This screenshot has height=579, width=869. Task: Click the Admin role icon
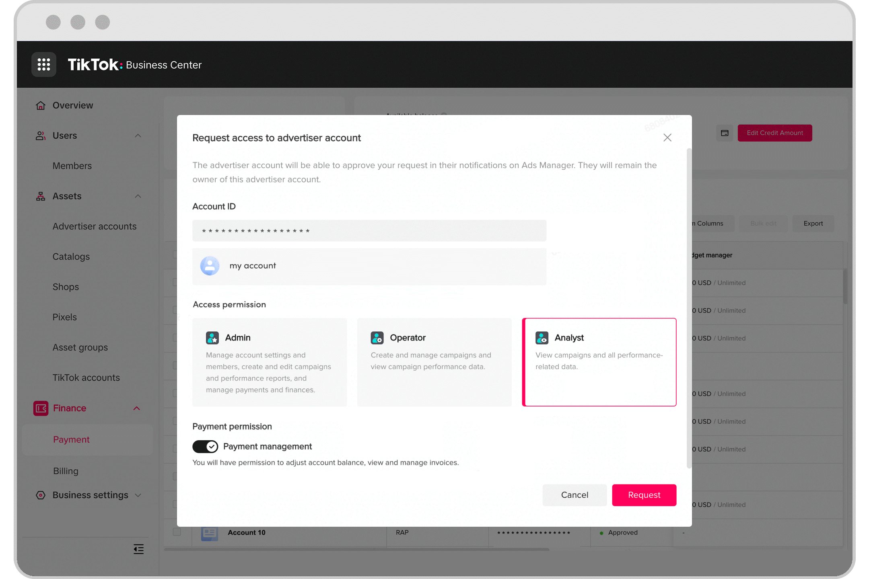[212, 338]
